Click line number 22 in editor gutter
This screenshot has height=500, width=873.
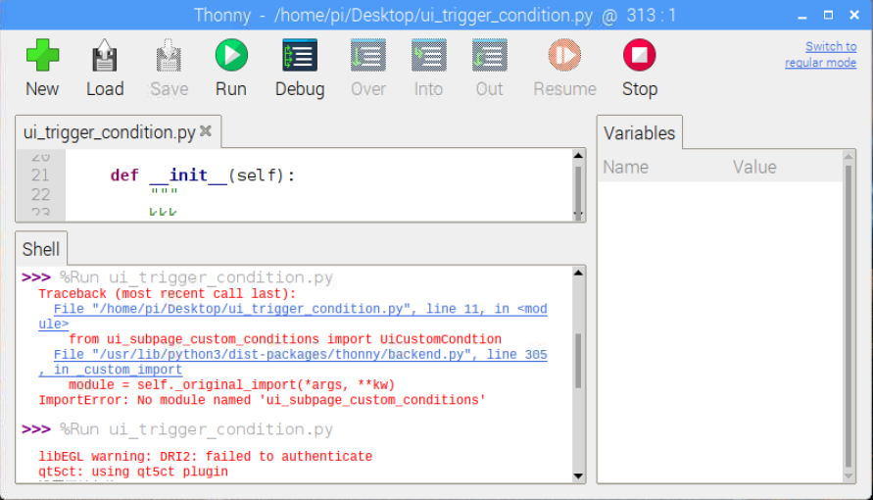click(x=40, y=194)
